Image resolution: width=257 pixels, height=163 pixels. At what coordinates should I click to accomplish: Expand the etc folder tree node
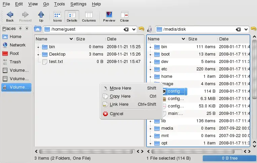pyautogui.click(x=150, y=69)
